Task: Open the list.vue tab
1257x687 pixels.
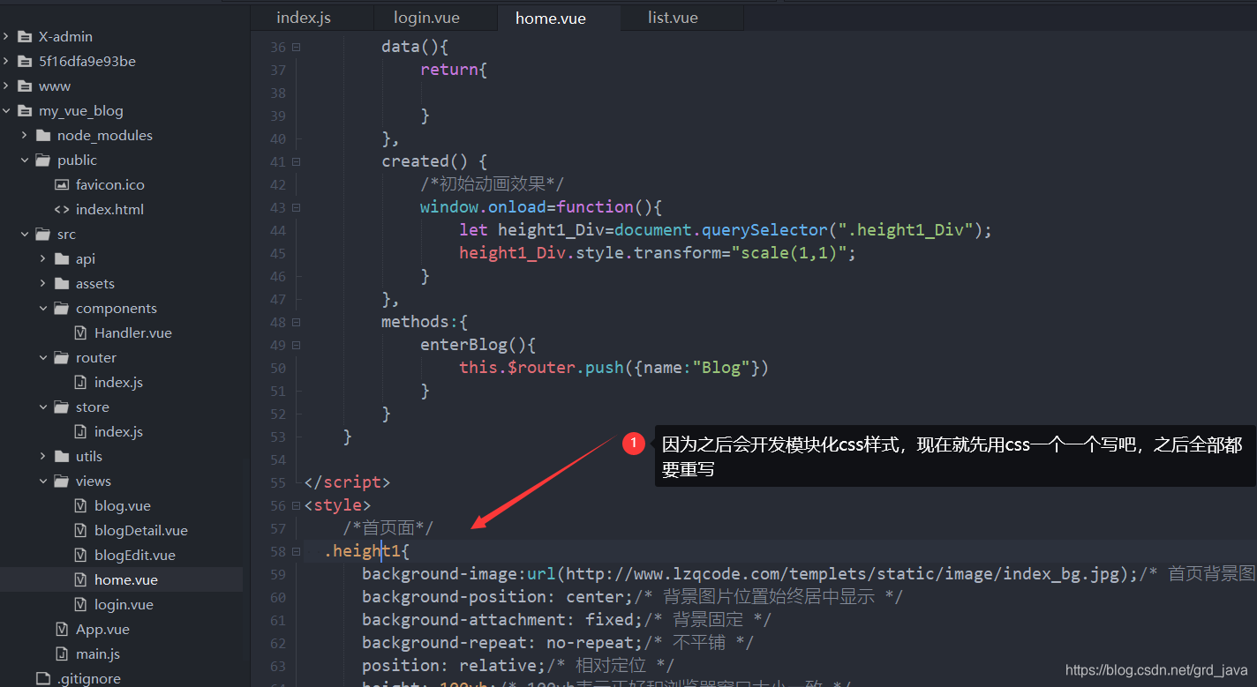Action: [673, 18]
